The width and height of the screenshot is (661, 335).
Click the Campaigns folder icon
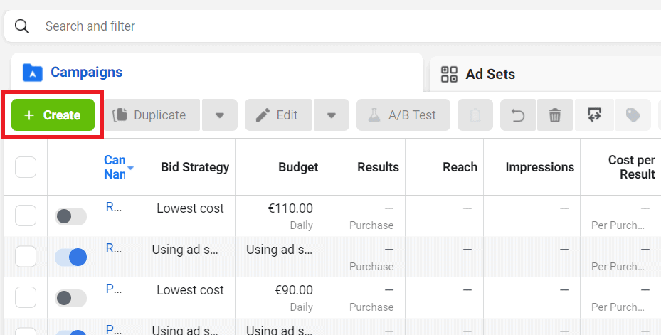click(33, 73)
